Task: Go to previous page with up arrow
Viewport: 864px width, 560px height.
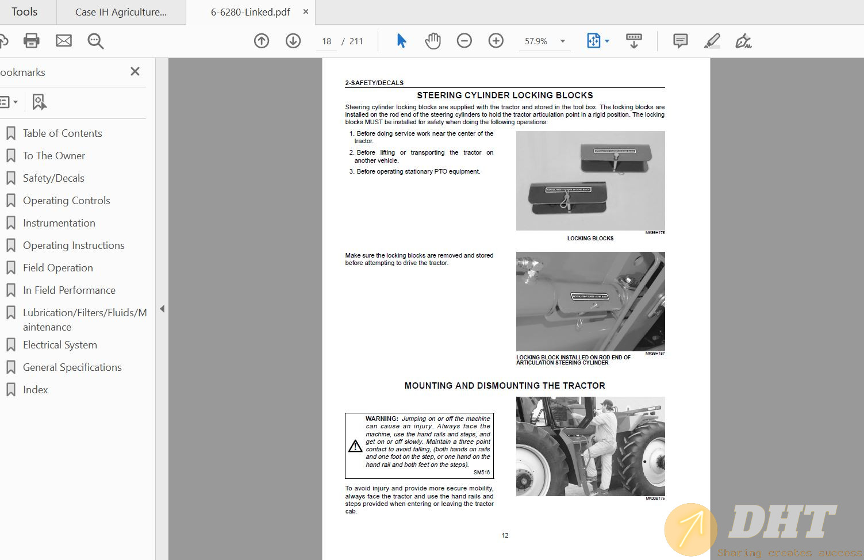Action: click(262, 41)
